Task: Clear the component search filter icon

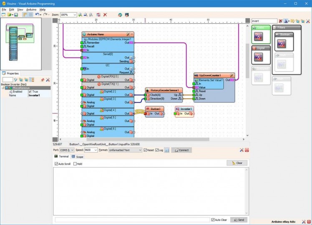Action: point(281,21)
